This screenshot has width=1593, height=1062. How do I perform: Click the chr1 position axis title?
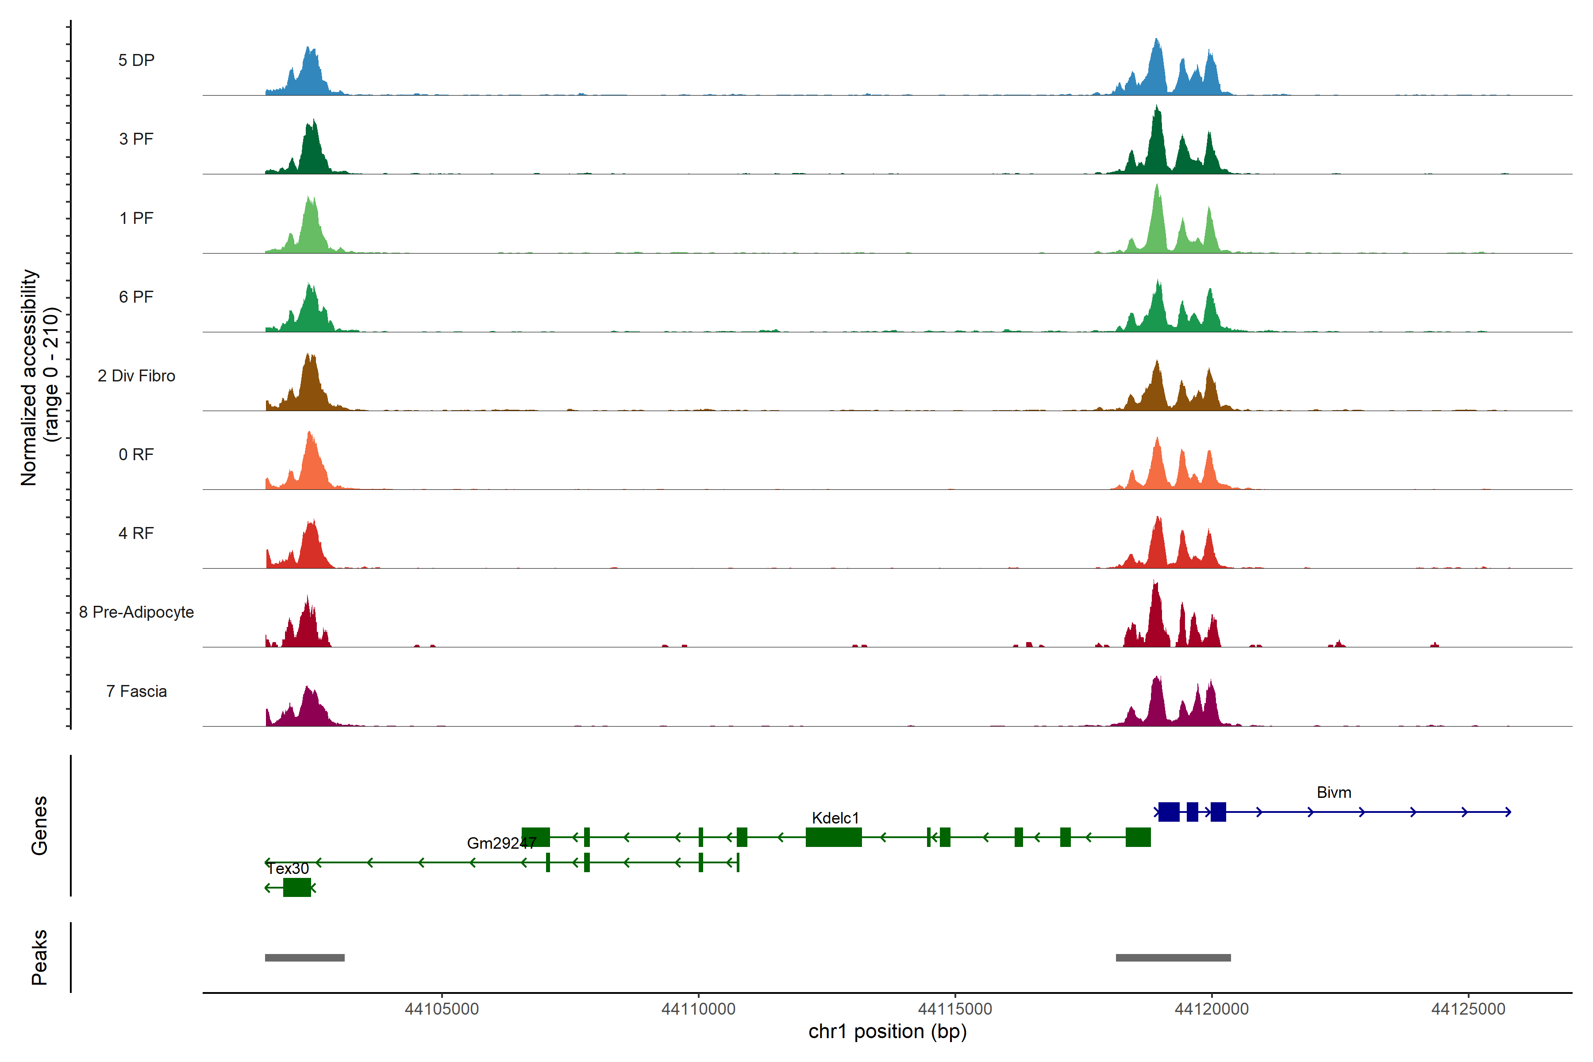pyautogui.click(x=887, y=1031)
